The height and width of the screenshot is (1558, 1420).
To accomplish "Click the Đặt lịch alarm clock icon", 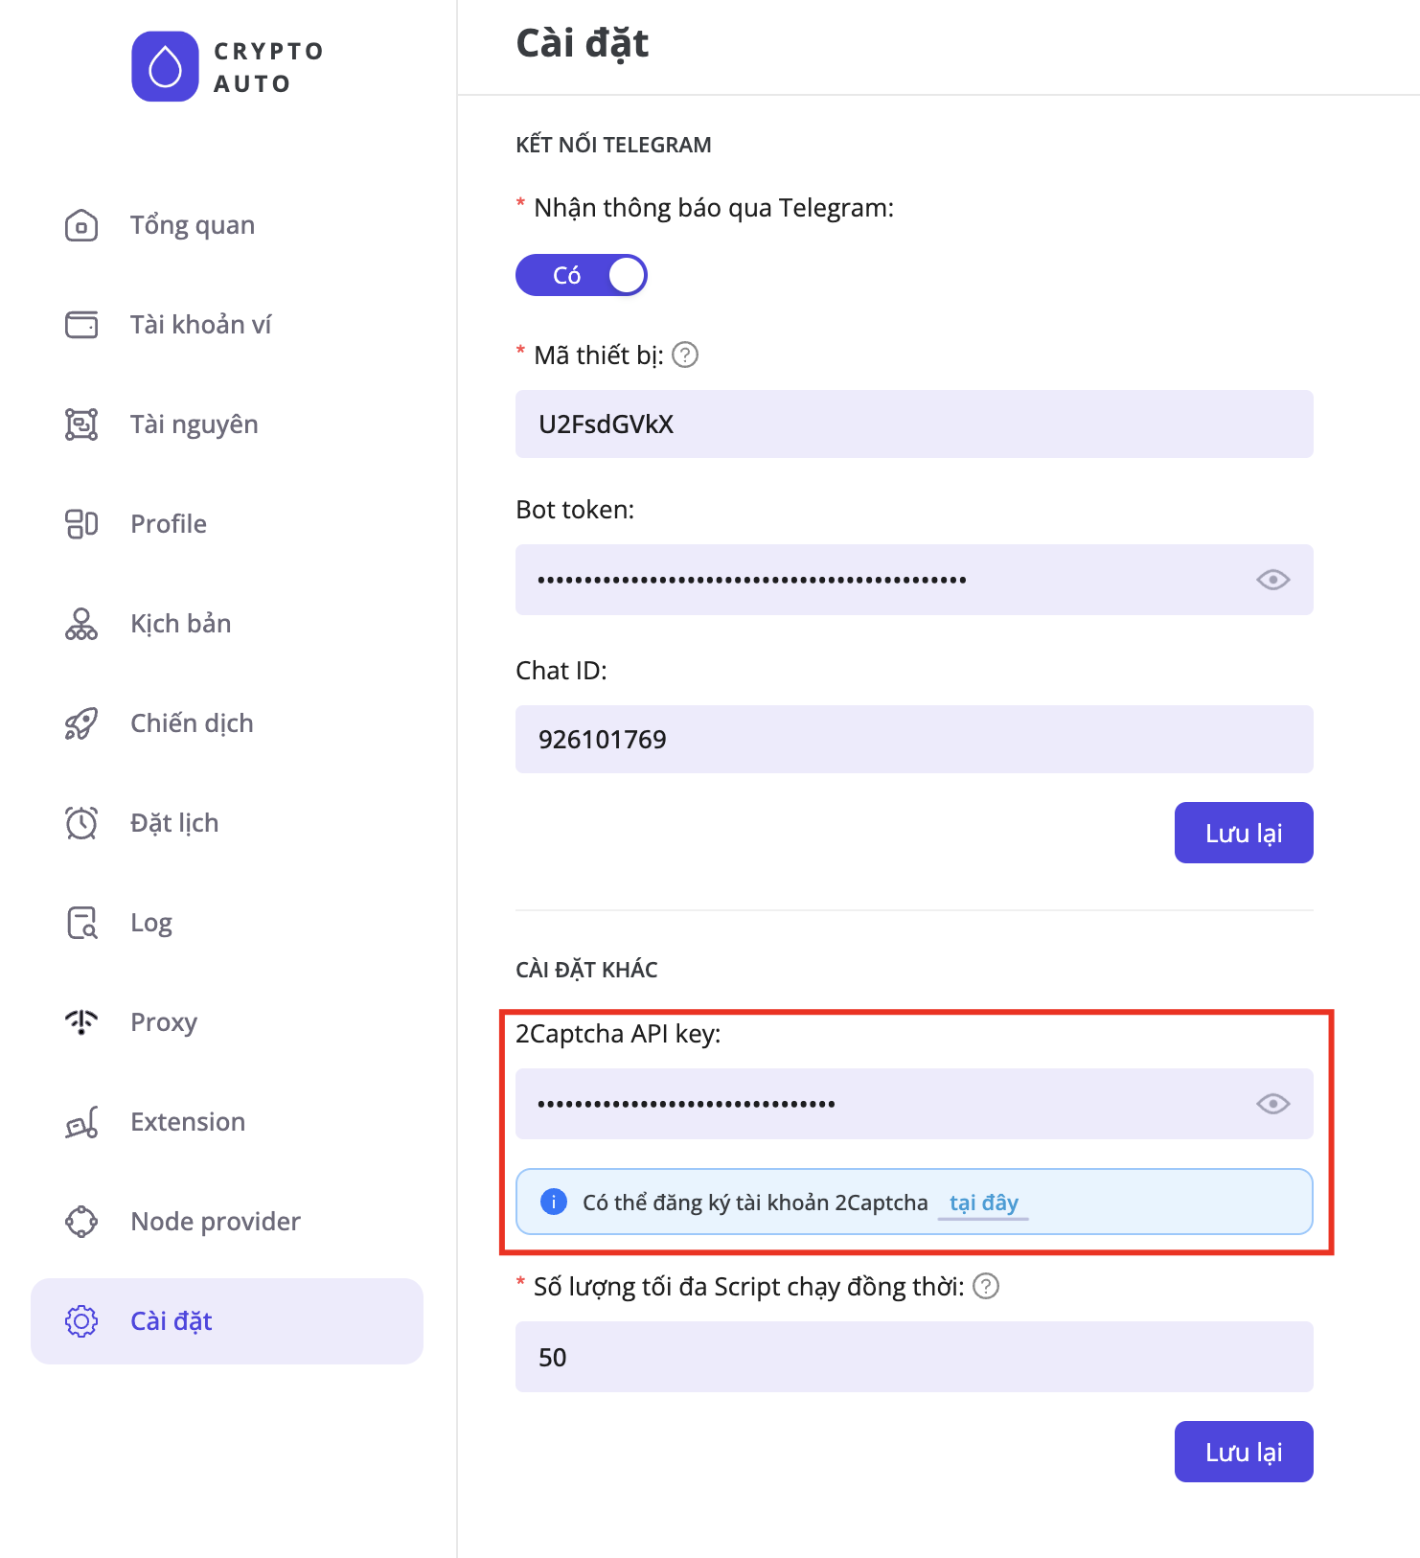I will (81, 823).
